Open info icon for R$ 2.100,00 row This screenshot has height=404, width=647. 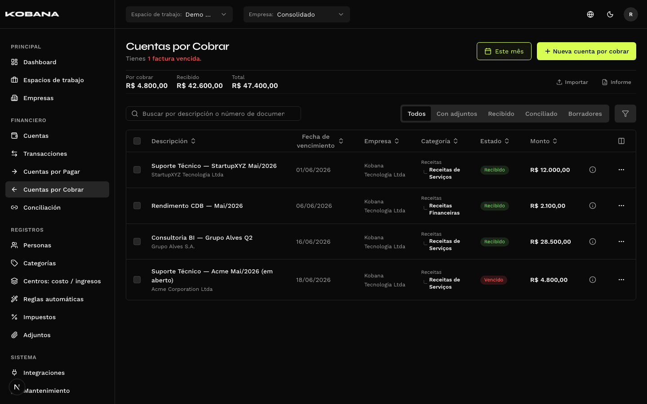(x=593, y=206)
